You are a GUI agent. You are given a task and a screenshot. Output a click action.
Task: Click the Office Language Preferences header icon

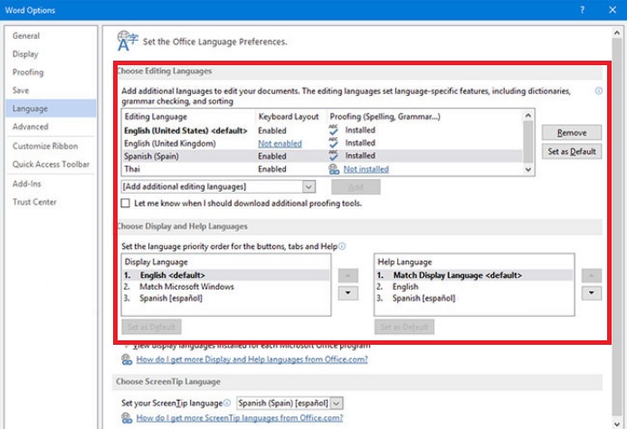pyautogui.click(x=127, y=41)
